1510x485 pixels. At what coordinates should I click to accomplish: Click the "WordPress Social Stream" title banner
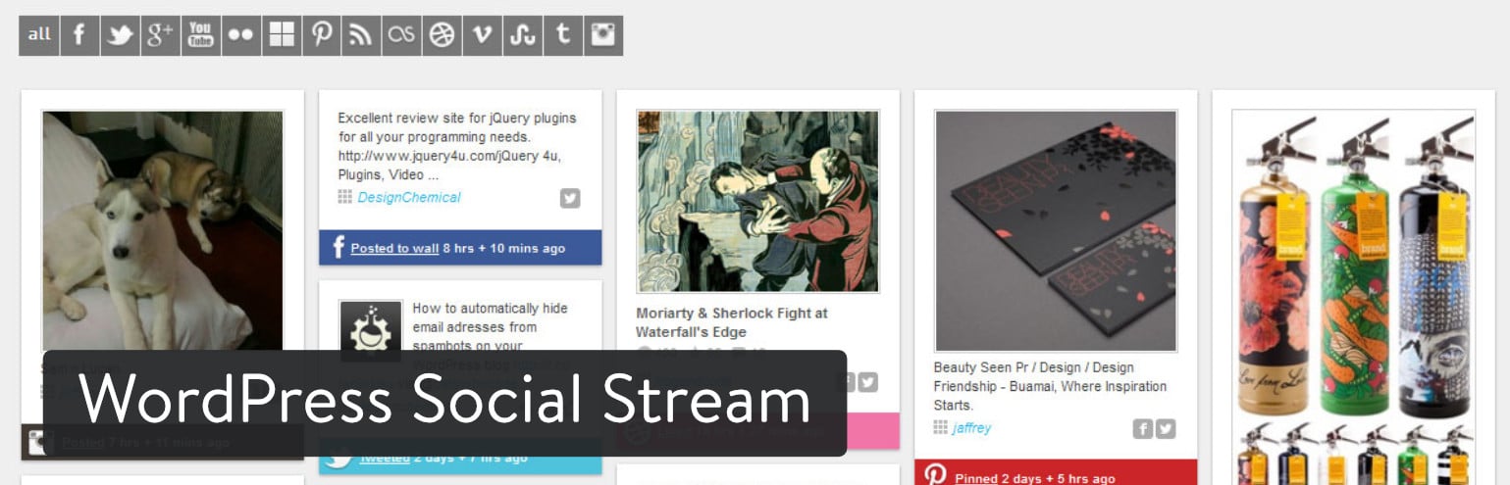click(444, 403)
